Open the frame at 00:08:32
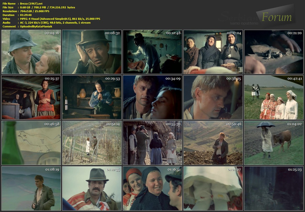Screen dimensions: 305x212 click(92, 52)
